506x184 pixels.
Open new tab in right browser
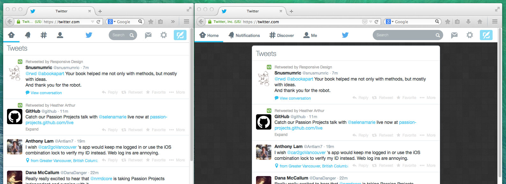[291, 11]
